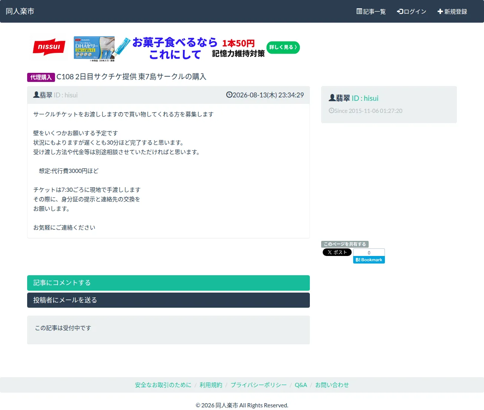The width and height of the screenshot is (484, 410).
Task: Click the 記事にコメントする button
Action: tap(168, 283)
